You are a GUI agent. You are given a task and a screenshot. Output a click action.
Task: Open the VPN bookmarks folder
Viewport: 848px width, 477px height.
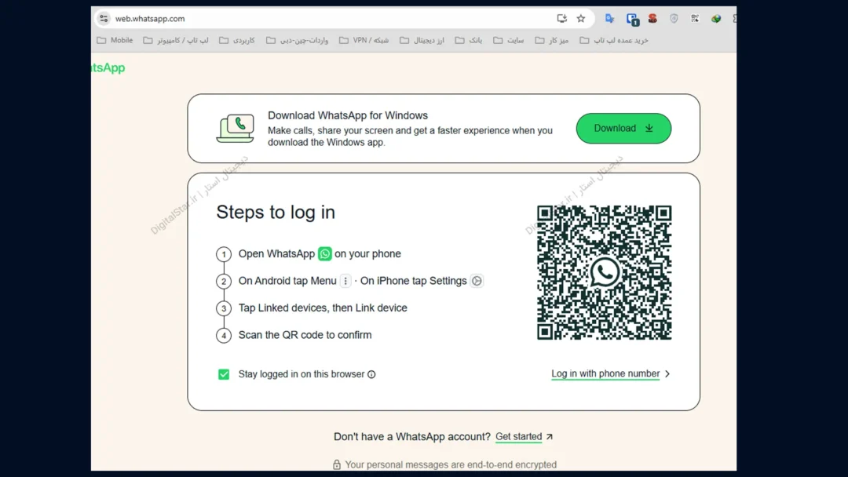point(364,40)
